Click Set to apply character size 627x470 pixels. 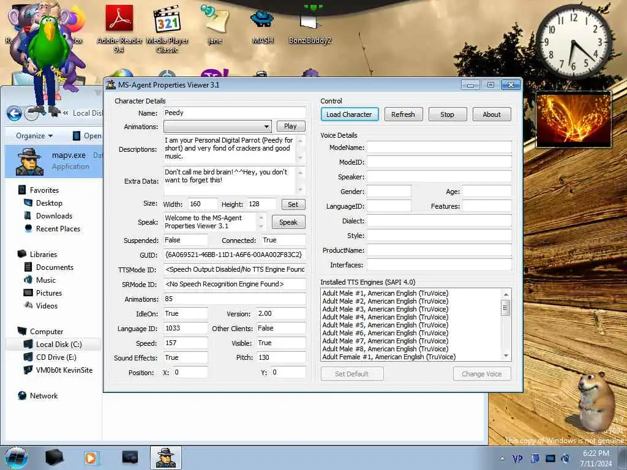point(293,204)
